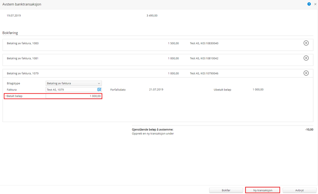Click the remaining amount -10,00

pos(309,129)
